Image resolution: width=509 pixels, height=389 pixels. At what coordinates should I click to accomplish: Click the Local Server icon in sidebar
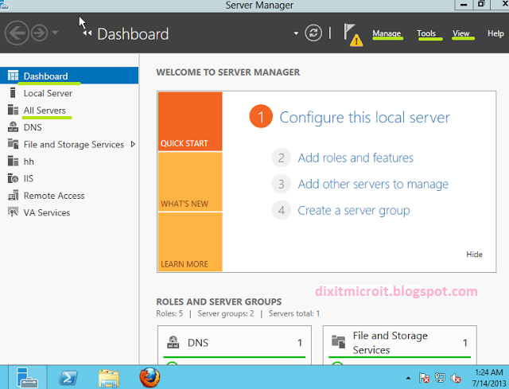[13, 93]
